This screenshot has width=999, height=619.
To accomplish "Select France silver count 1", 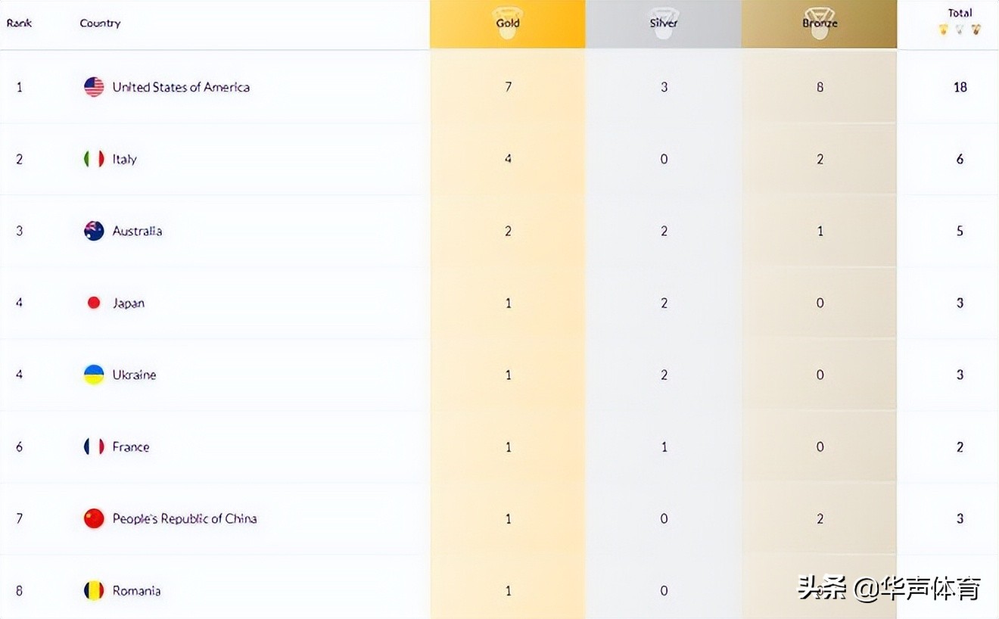I will click(664, 446).
